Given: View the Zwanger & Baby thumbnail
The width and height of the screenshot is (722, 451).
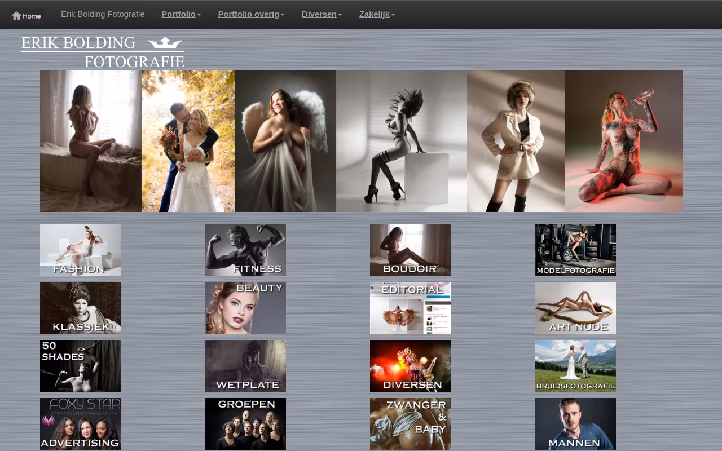Looking at the screenshot, I should point(410,424).
